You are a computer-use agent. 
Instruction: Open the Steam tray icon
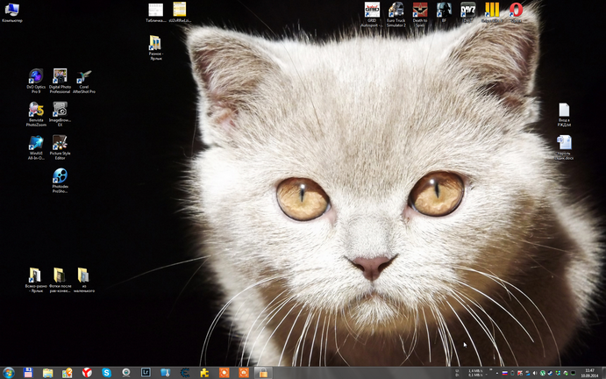coord(550,373)
